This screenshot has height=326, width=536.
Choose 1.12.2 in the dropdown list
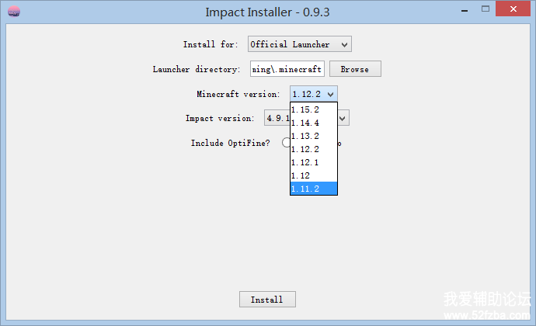(314, 149)
